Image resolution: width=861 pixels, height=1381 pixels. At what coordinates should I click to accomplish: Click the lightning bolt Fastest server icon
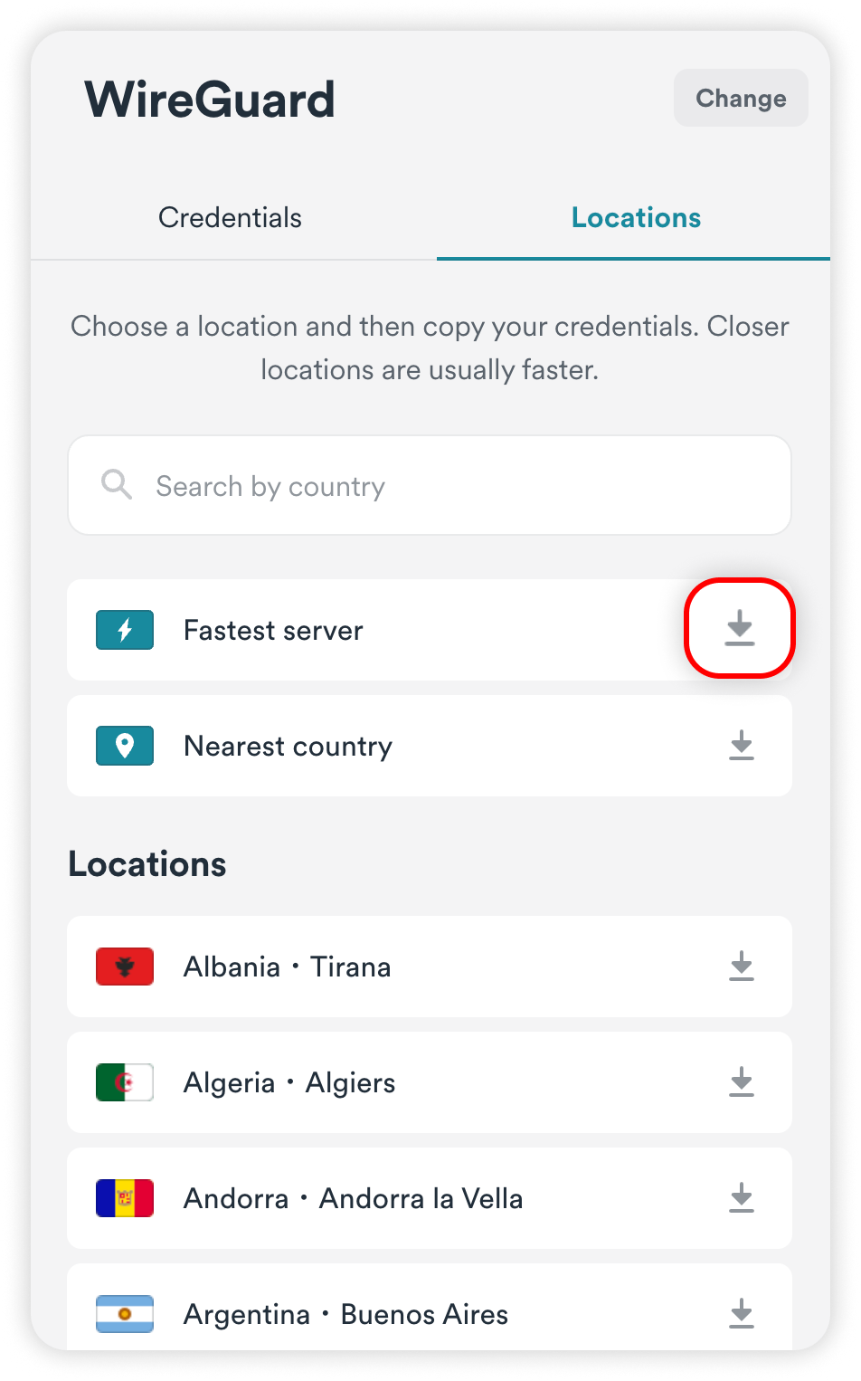pos(125,630)
